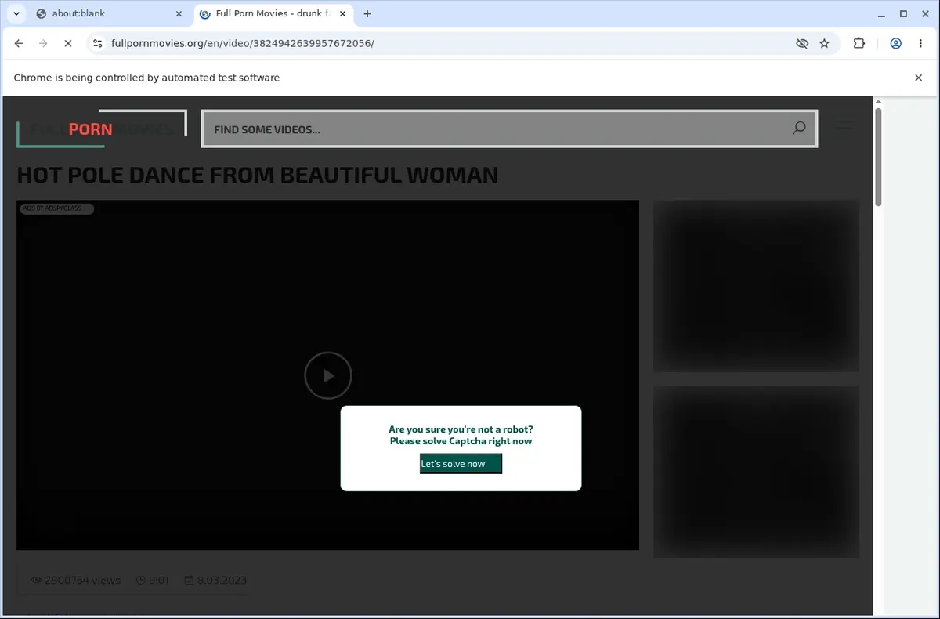
Task: Open a new tab with the plus button
Action: coord(367,13)
